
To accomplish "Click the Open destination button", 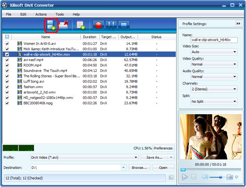I will coord(163,168).
